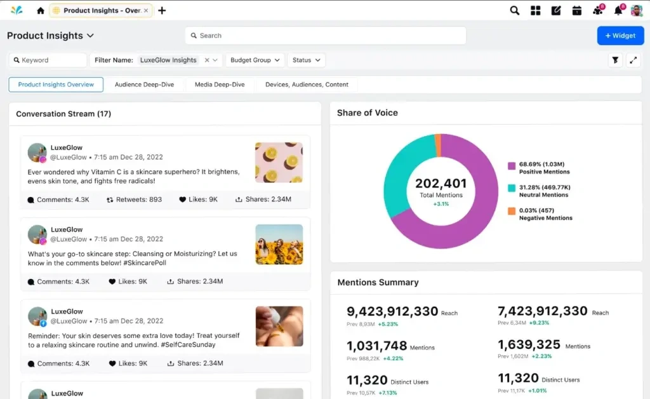This screenshot has height=399, width=650.
Task: Open the lemon slices post thumbnail
Action: (279, 163)
